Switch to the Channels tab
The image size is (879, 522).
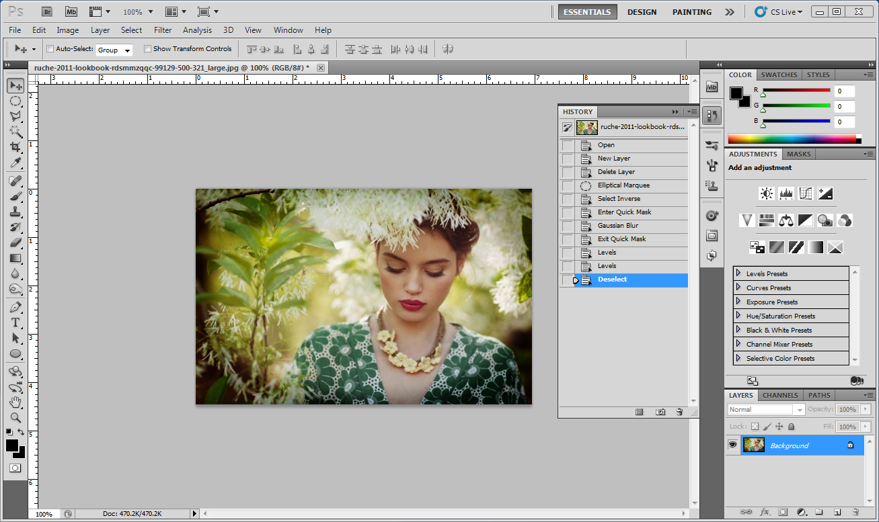point(780,396)
